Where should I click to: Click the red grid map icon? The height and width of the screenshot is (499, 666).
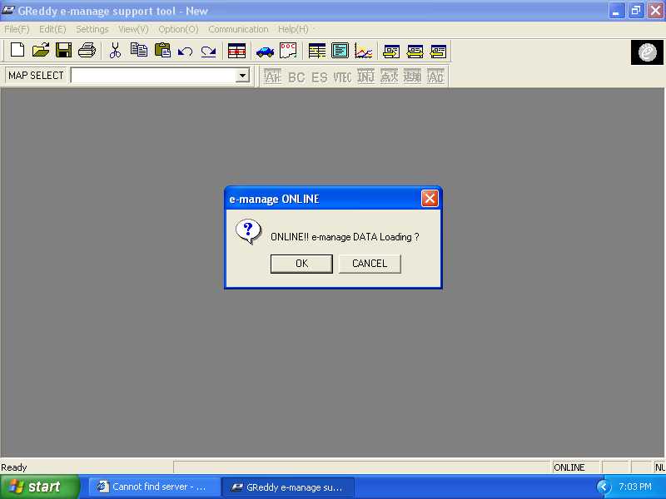point(237,51)
